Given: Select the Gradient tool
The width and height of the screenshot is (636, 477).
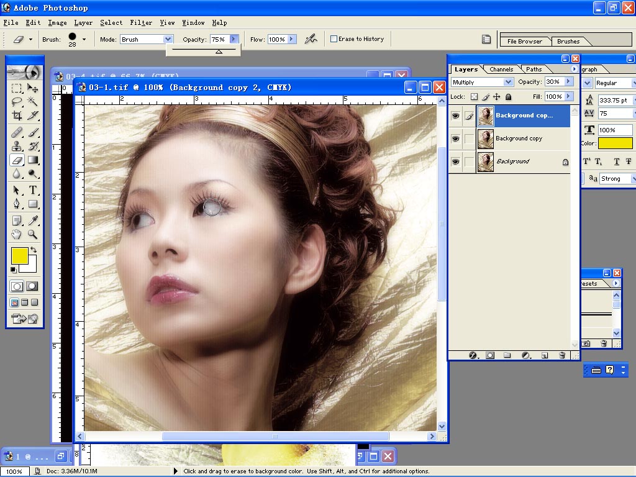Looking at the screenshot, I should pos(32,160).
